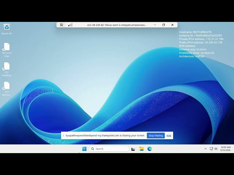
Task: Open the Windows Start menu
Action: [84, 149]
